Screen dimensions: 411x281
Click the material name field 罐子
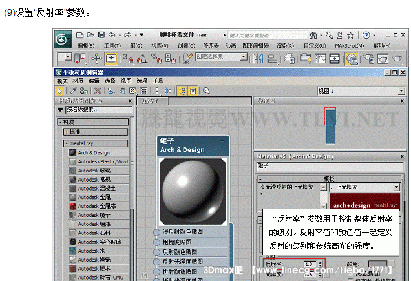330,166
